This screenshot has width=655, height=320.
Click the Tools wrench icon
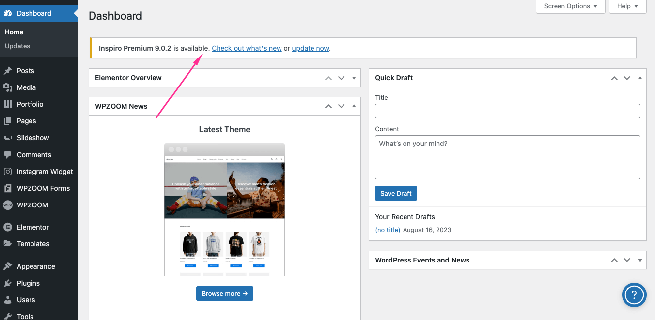coord(8,317)
